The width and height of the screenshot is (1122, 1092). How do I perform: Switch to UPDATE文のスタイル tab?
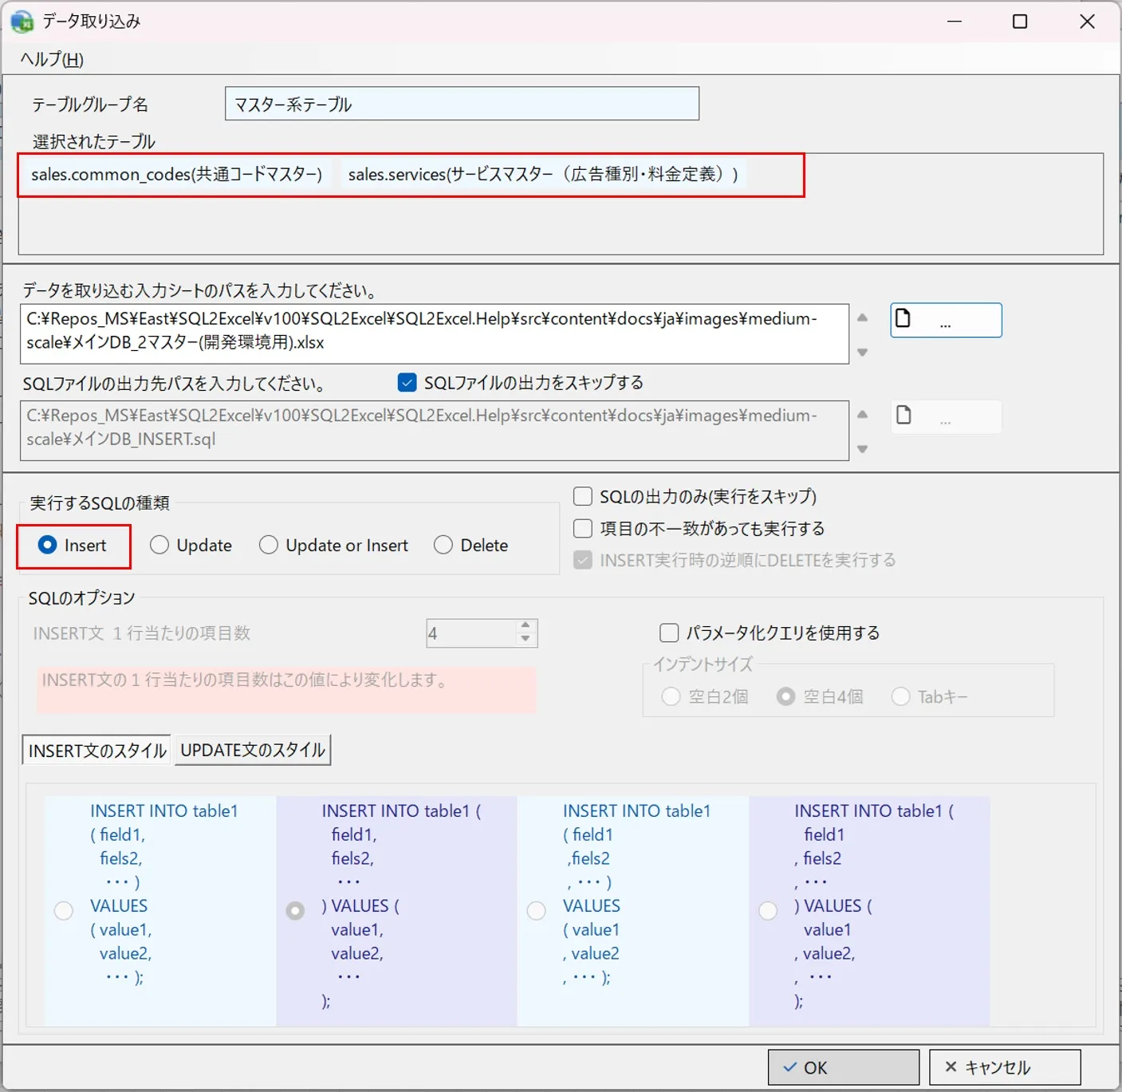[253, 750]
